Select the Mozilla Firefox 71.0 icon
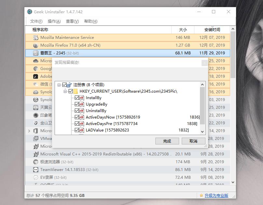The width and height of the screenshot is (263, 205). tap(35, 45)
